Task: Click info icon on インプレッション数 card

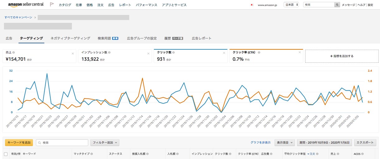Action: tap(110, 52)
